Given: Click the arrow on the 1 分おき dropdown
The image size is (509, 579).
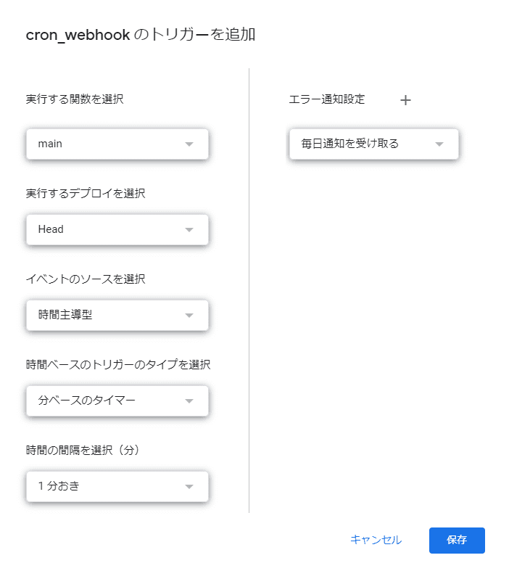Looking at the screenshot, I should pyautogui.click(x=189, y=486).
